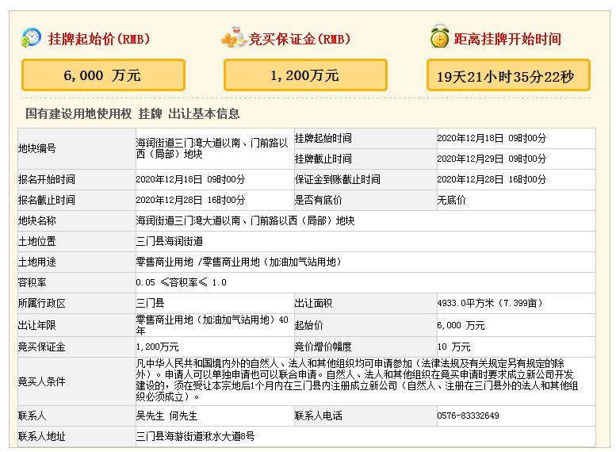Click the 报名截止时间 label
The image size is (616, 452).
click(46, 200)
